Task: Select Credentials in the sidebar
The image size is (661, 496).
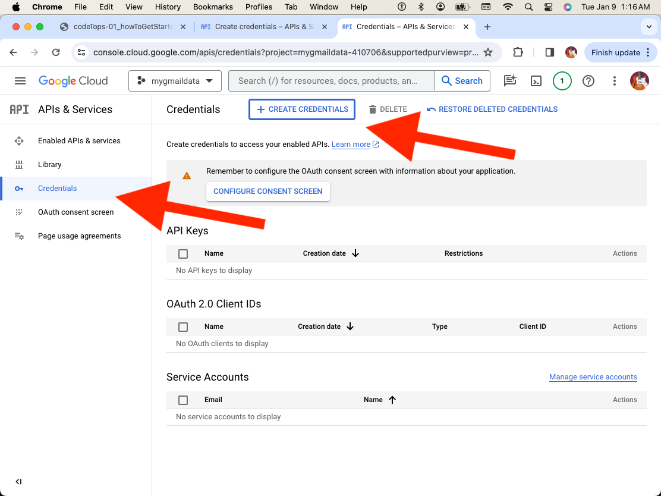Action: (57, 188)
